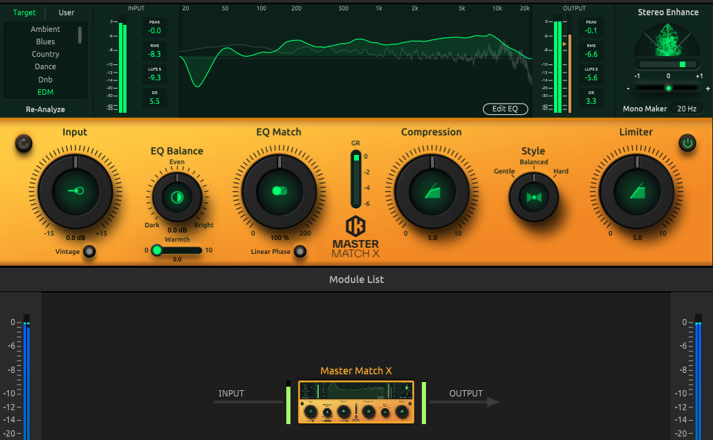The height and width of the screenshot is (440, 713).
Task: Click the Bright EQ Balance label
Action: [x=204, y=226]
